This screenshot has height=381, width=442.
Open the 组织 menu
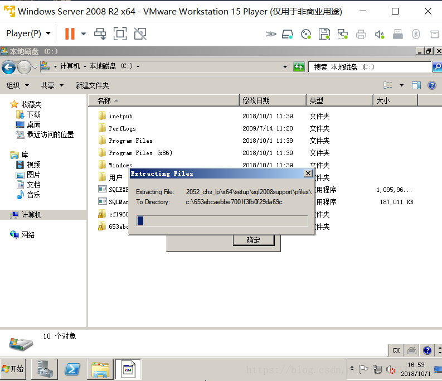[x=17, y=85]
